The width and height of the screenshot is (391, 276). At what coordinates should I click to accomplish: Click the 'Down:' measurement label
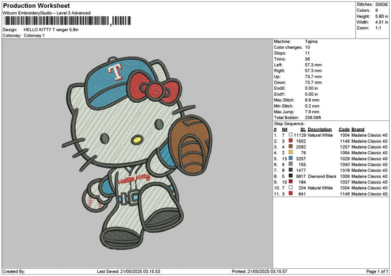click(280, 83)
